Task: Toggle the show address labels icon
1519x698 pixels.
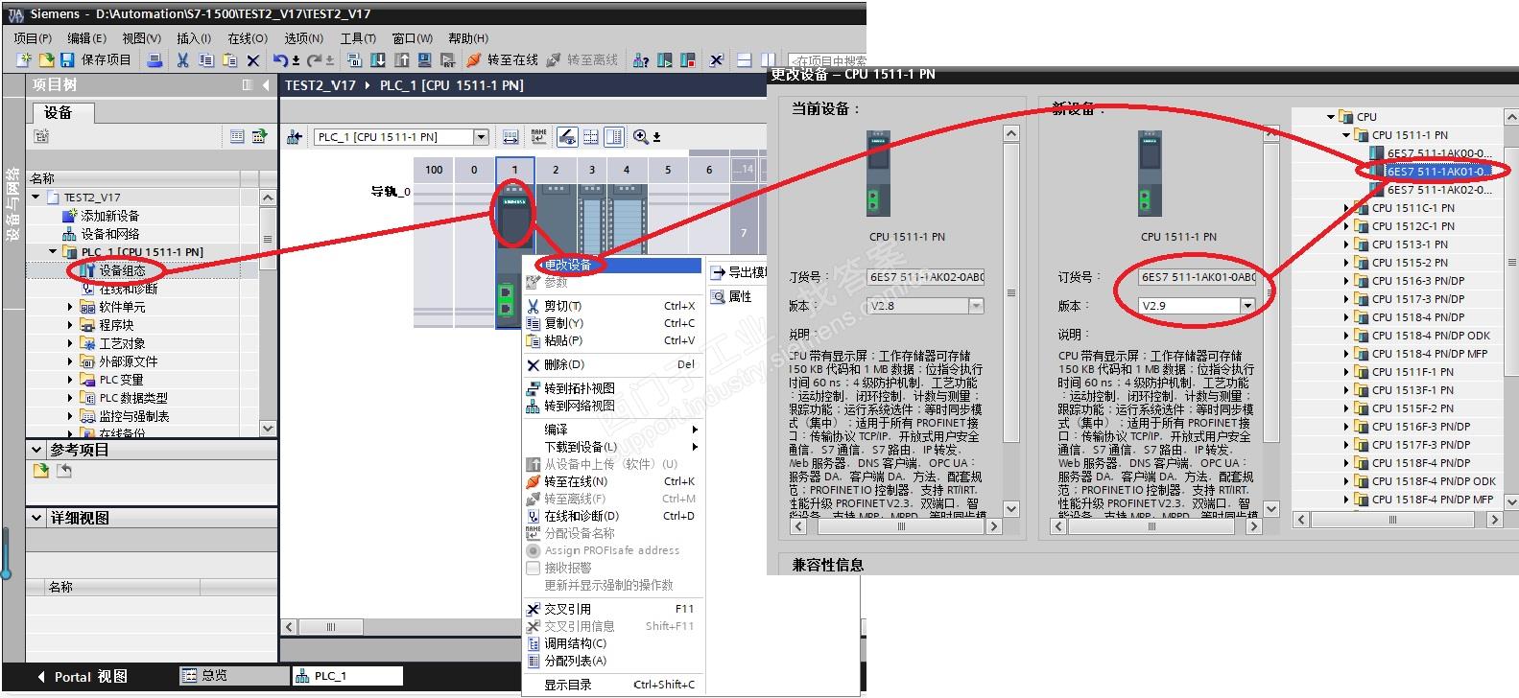Action: (x=567, y=137)
